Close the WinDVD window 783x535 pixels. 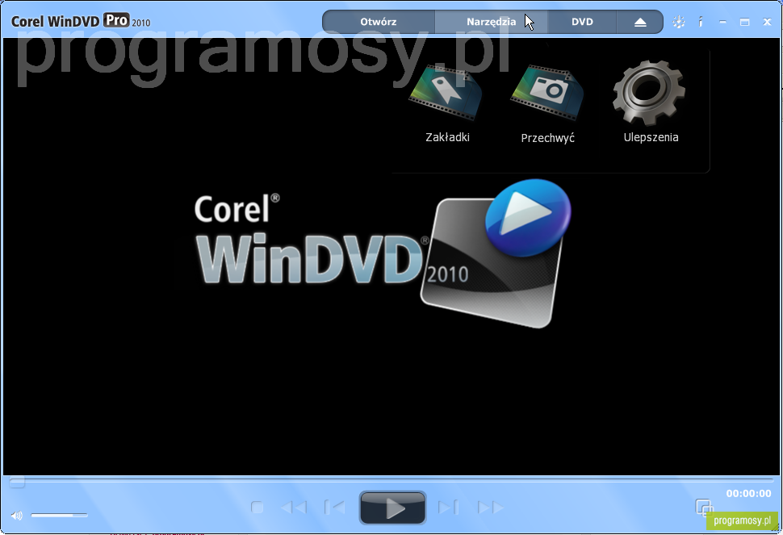click(768, 22)
